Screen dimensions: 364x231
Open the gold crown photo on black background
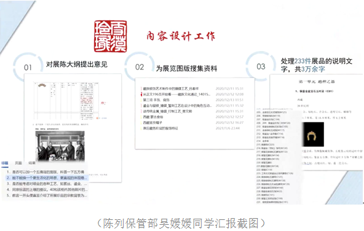[313, 135]
